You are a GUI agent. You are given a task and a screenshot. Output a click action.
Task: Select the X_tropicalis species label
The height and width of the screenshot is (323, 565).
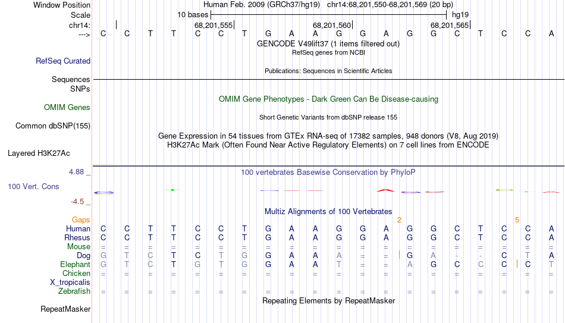point(70,283)
